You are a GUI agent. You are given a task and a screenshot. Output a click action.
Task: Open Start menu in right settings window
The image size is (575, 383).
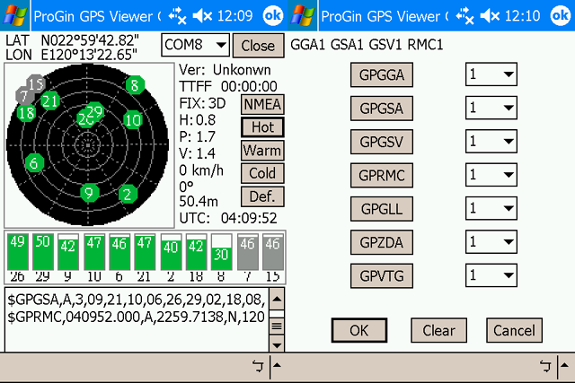point(303,15)
